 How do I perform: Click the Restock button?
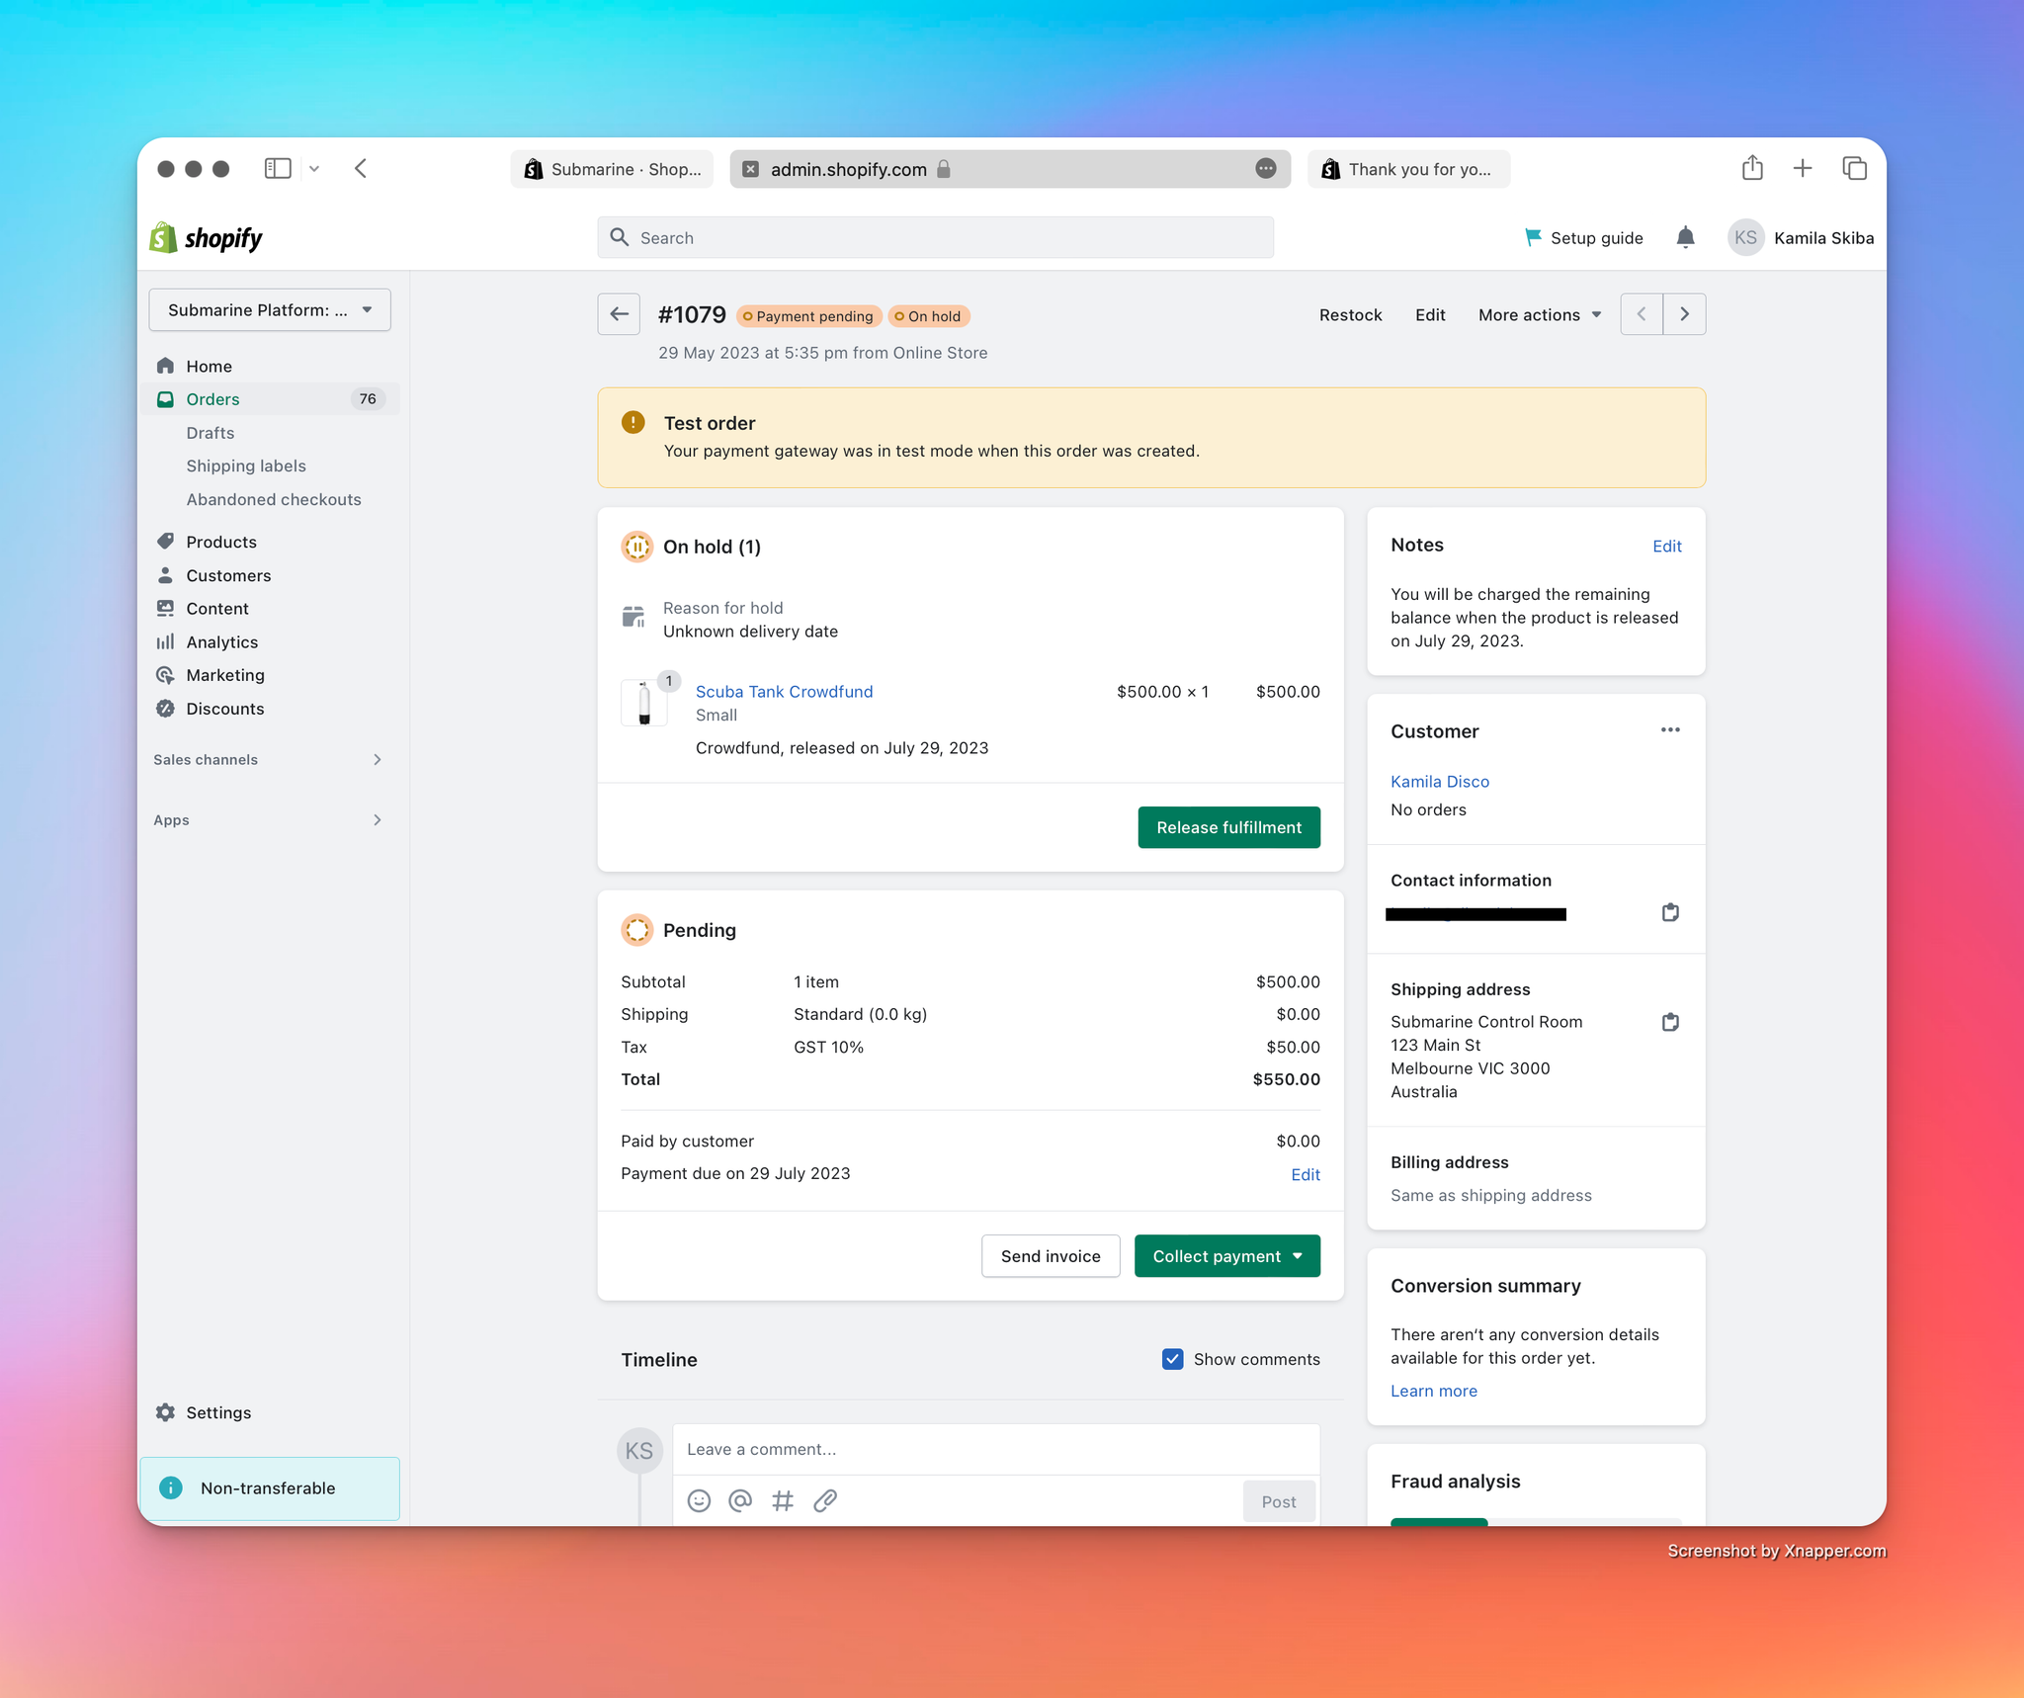coord(1350,314)
